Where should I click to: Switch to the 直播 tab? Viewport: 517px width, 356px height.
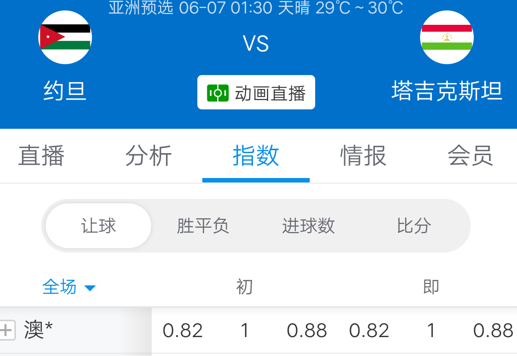tap(41, 156)
